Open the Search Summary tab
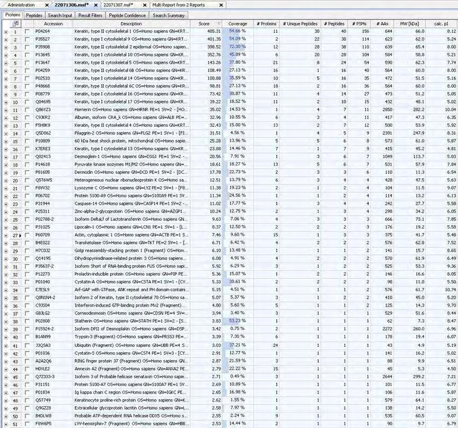This screenshot has height=428, width=458. [x=169, y=15]
